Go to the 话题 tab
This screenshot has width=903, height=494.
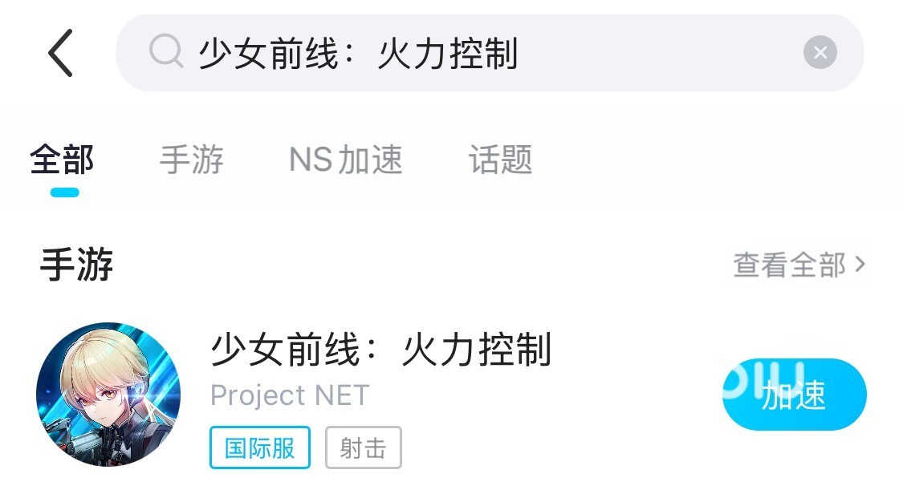pyautogui.click(x=500, y=160)
